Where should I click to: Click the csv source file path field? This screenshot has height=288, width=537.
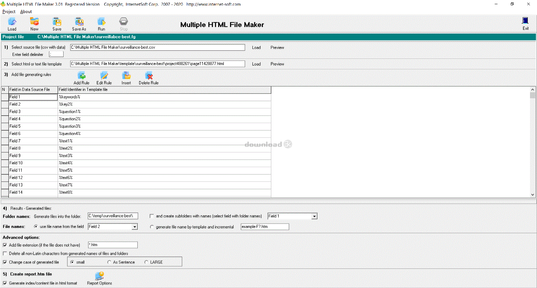(157, 47)
